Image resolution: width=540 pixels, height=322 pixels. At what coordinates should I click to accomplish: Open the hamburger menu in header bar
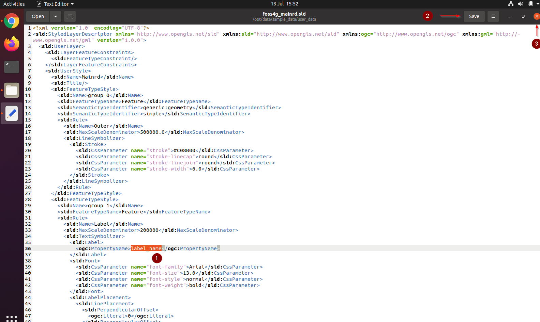point(493,16)
